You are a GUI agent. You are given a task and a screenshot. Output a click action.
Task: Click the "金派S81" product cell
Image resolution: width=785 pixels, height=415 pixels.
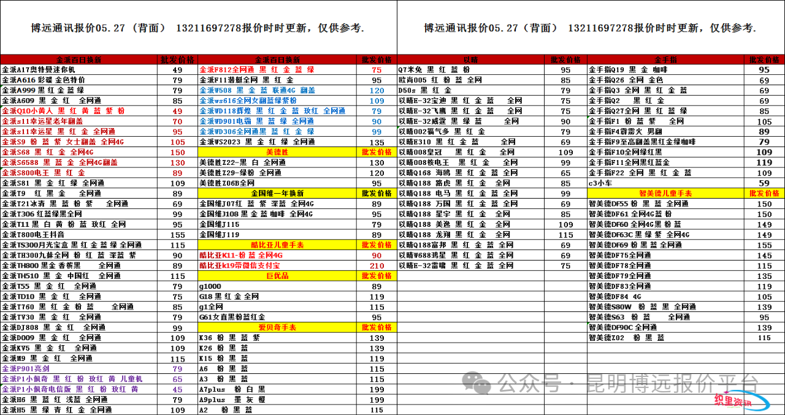pos(79,183)
